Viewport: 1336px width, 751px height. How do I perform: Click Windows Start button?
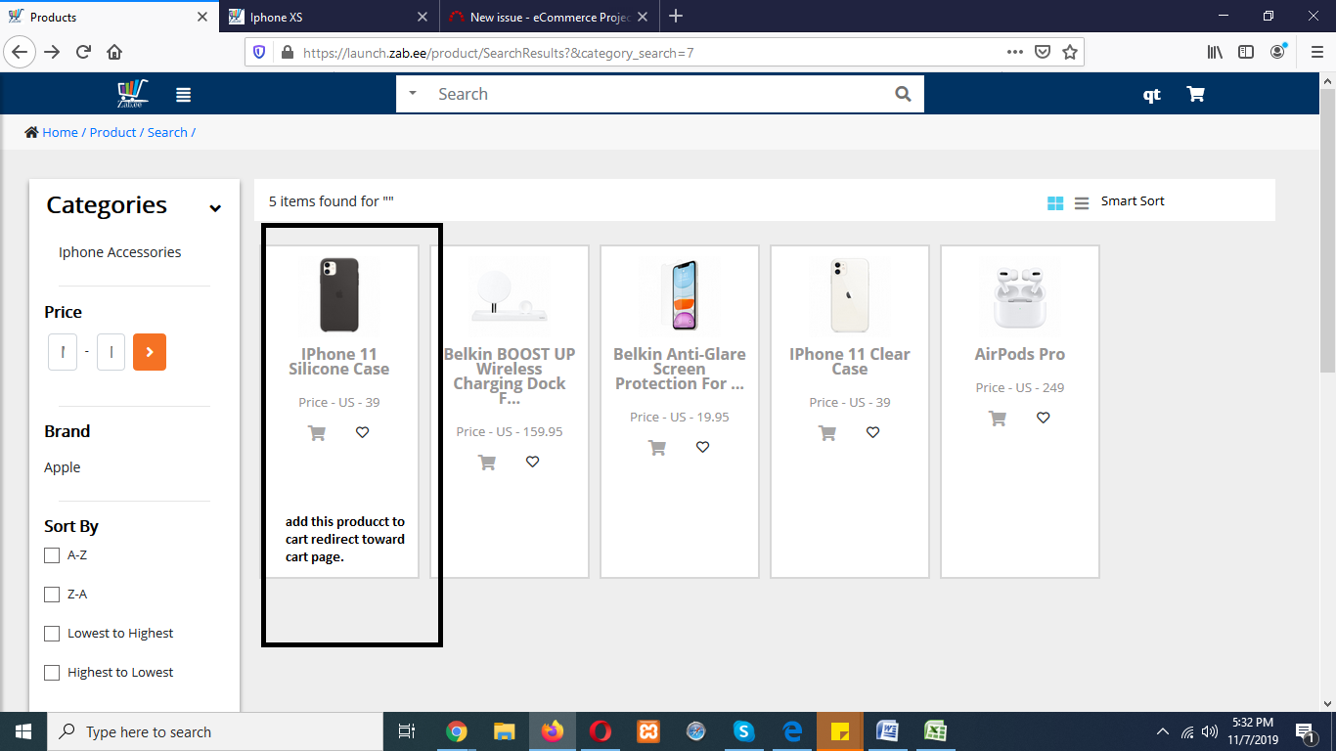[x=23, y=731]
